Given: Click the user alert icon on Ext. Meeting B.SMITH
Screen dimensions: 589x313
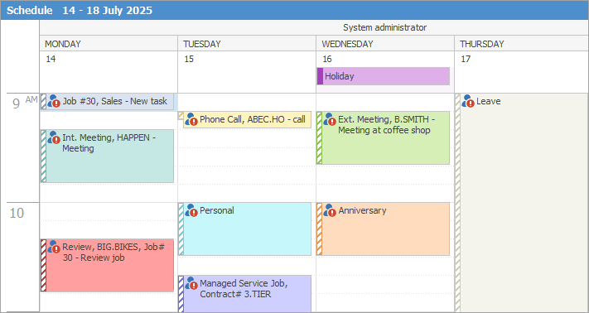Looking at the screenshot, I should click(330, 119).
